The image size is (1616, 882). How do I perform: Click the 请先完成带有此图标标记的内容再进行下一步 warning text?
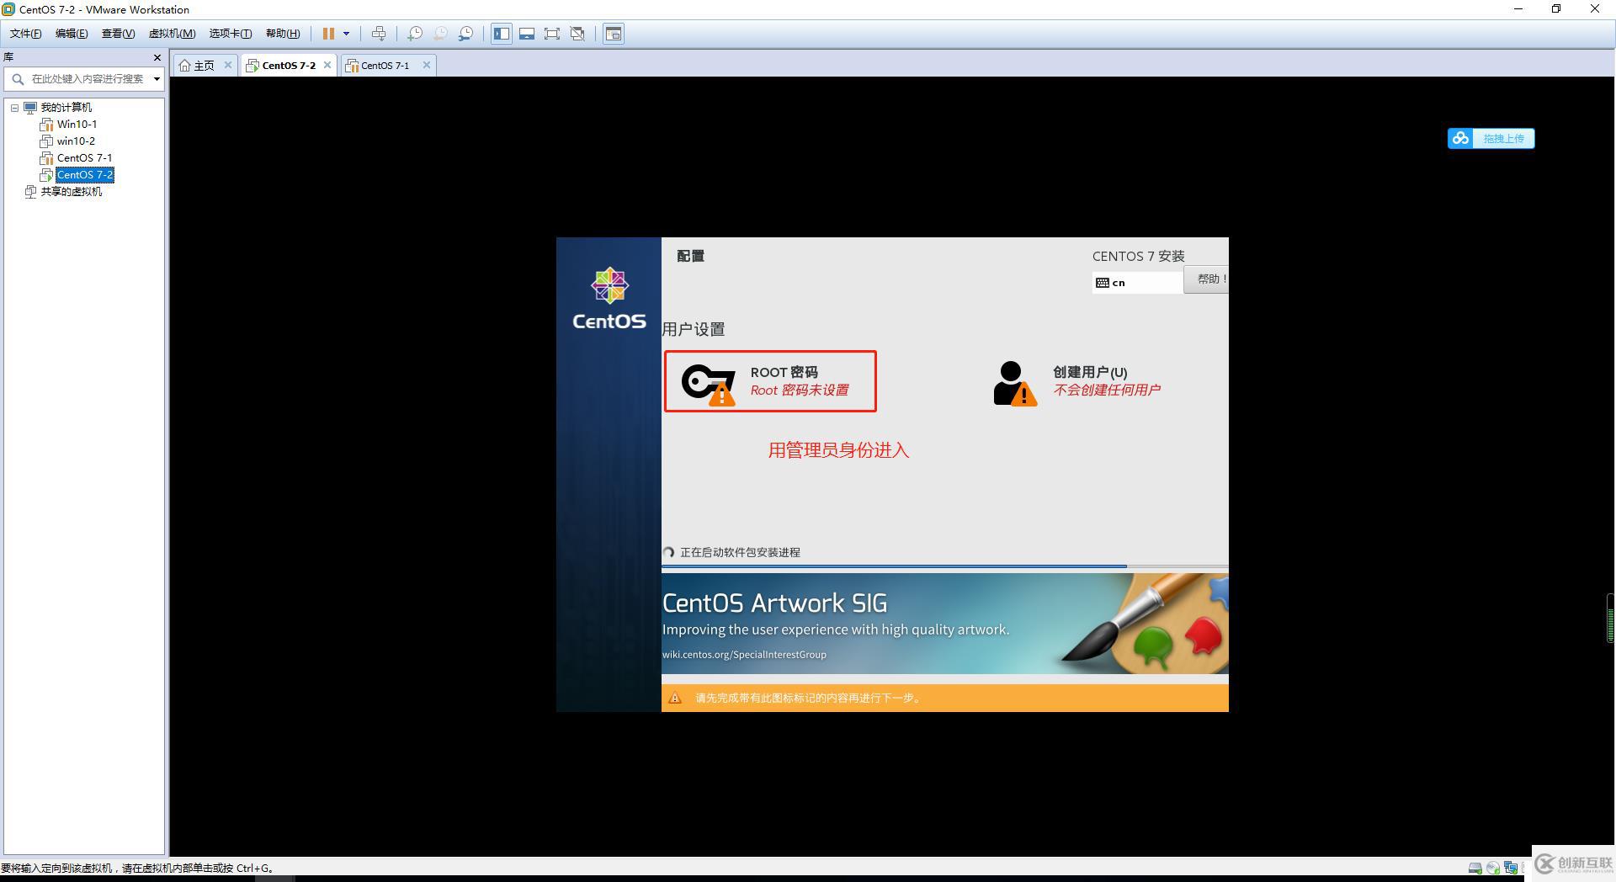[x=809, y=698]
